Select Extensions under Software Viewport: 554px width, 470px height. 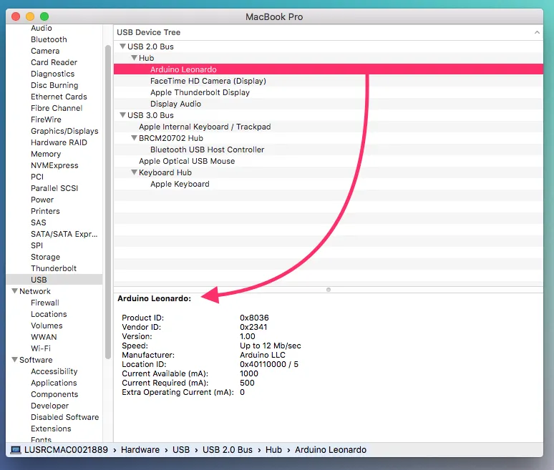[51, 429]
